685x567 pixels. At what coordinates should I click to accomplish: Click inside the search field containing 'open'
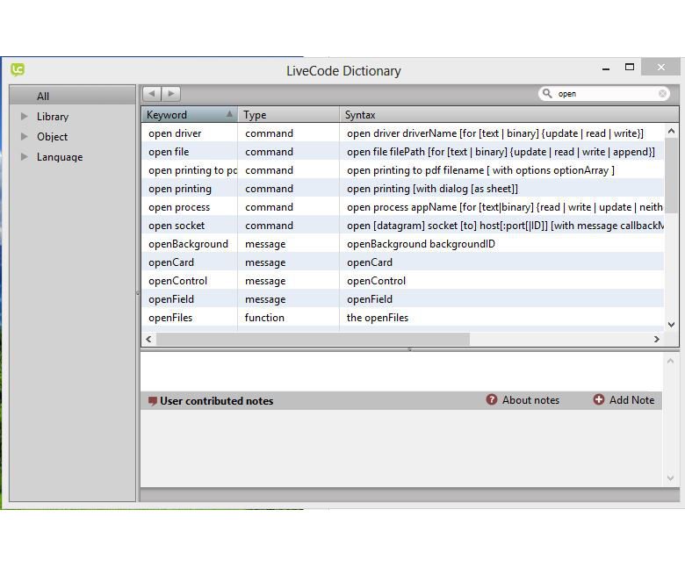click(x=604, y=94)
